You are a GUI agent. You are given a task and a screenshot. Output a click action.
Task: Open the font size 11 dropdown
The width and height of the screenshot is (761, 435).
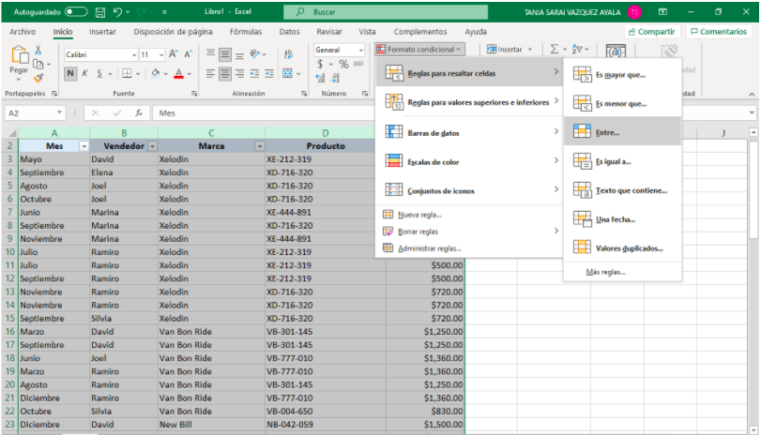161,54
